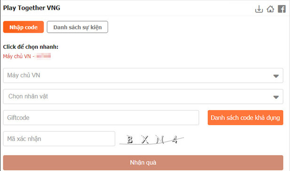
Task: Click the arrow on Chọn nhân vật dropdown
Action: 276,97
